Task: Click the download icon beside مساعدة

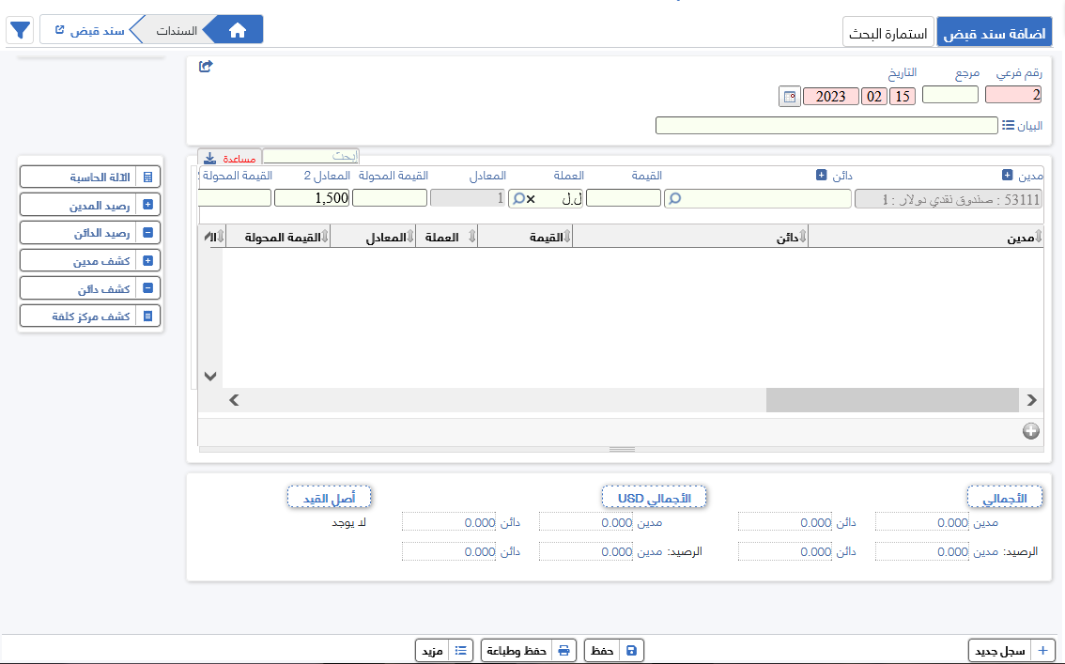Action: point(209,158)
